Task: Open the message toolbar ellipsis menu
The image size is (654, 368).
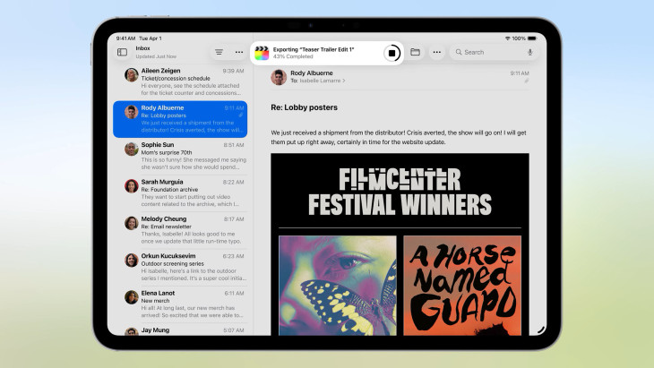Action: pos(436,53)
